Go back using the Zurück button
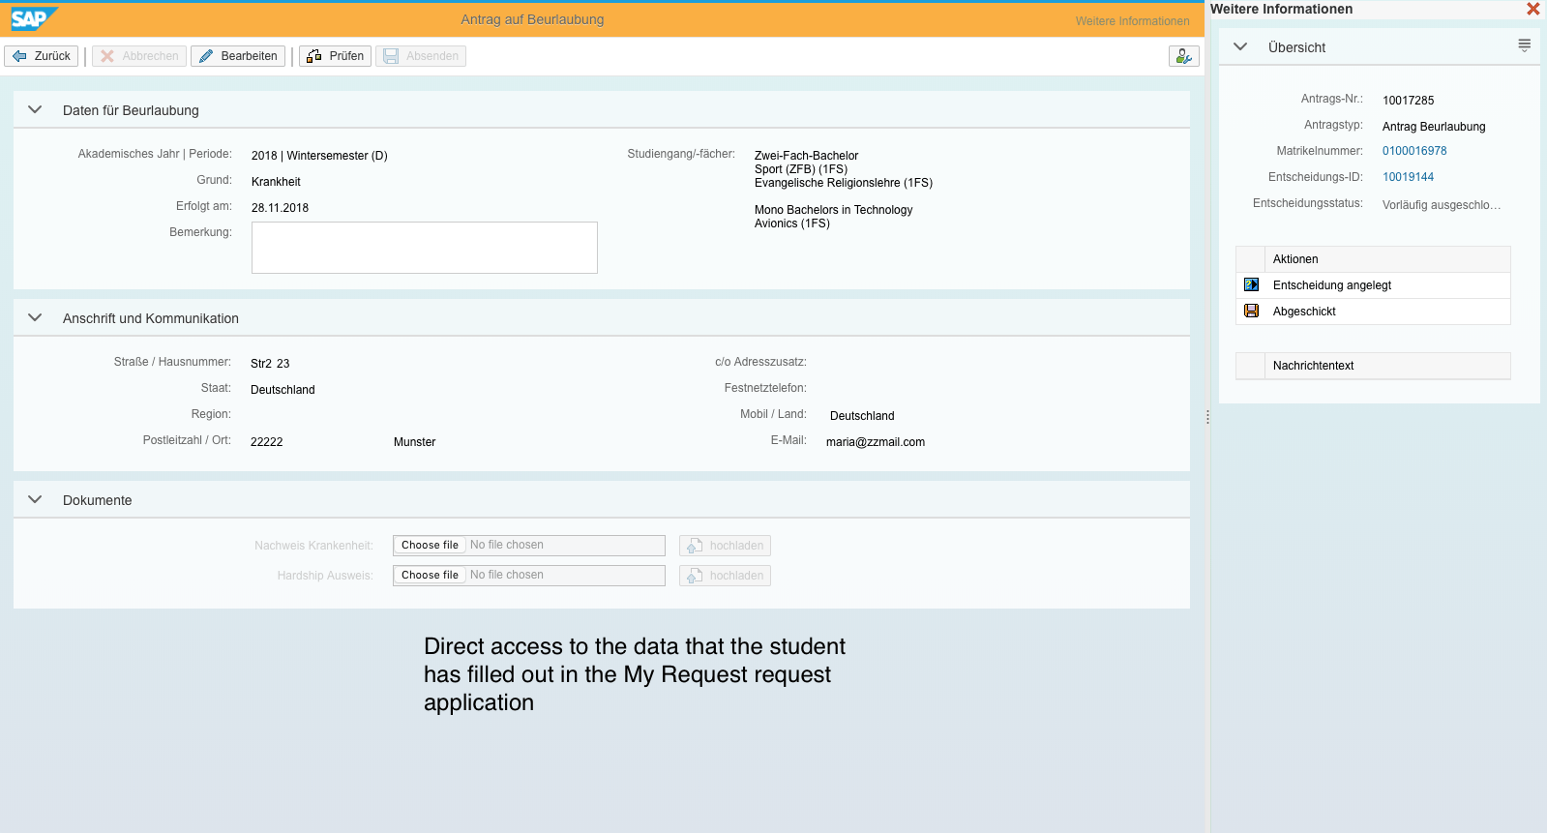This screenshot has height=833, width=1547. click(x=42, y=56)
